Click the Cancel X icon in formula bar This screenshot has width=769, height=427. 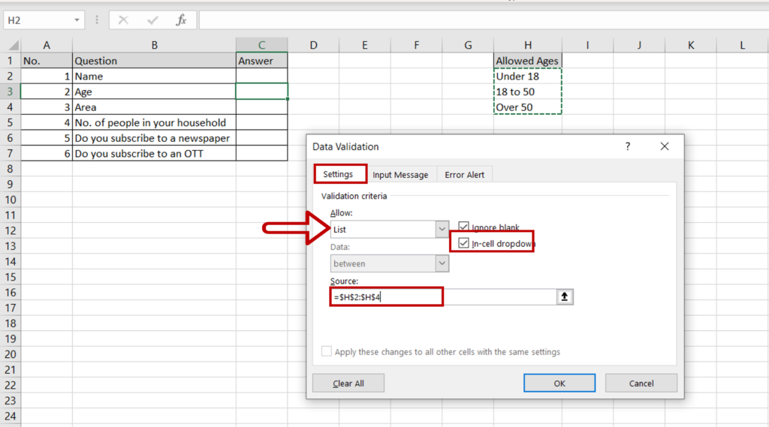[x=123, y=20]
